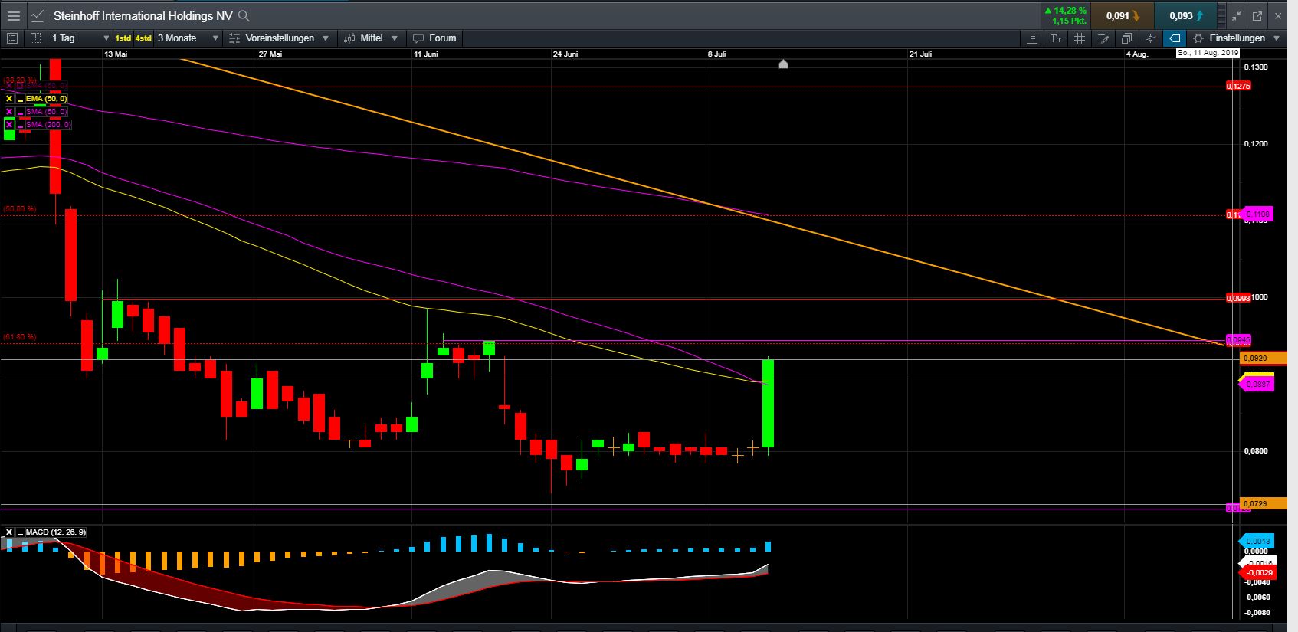Grab the drag handle next to the buy price
Viewport: 1298px width, 632px height.
coord(1222,15)
